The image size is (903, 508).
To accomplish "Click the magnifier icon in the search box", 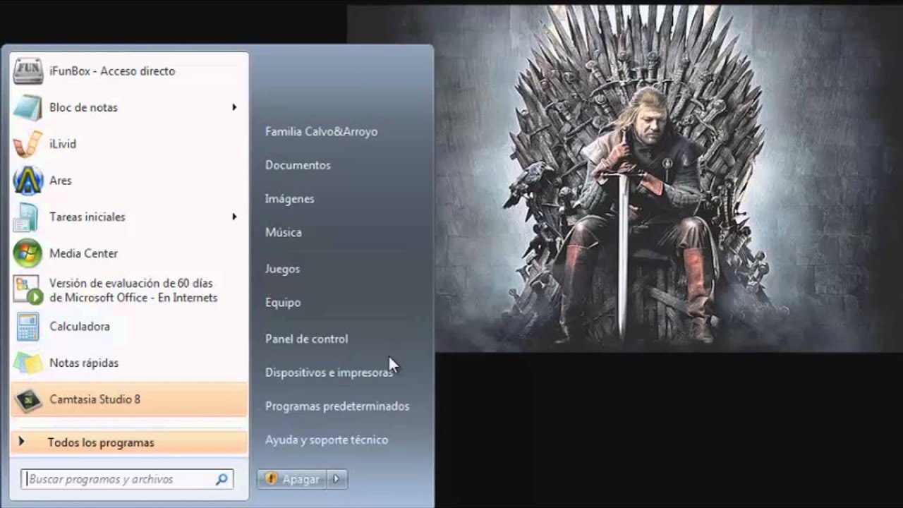I will coord(222,479).
